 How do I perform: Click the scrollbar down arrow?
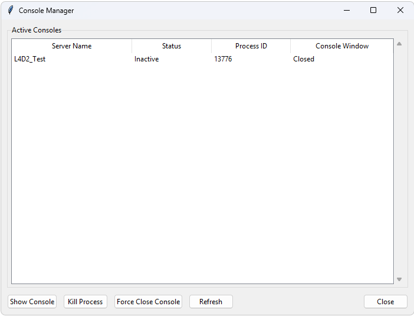tap(399, 279)
